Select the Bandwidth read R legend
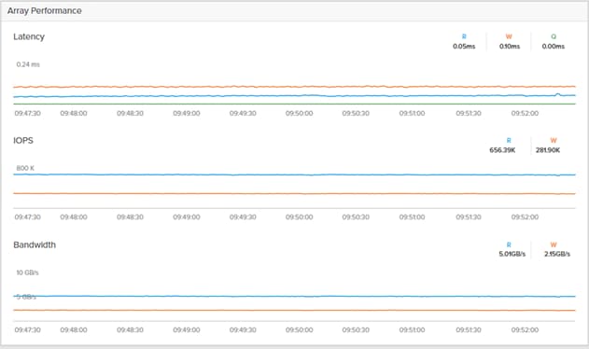The image size is (589, 349). click(512, 249)
